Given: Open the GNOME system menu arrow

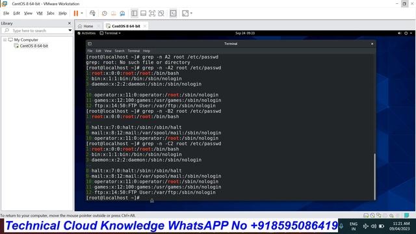Looking at the screenshot, I should [411, 33].
